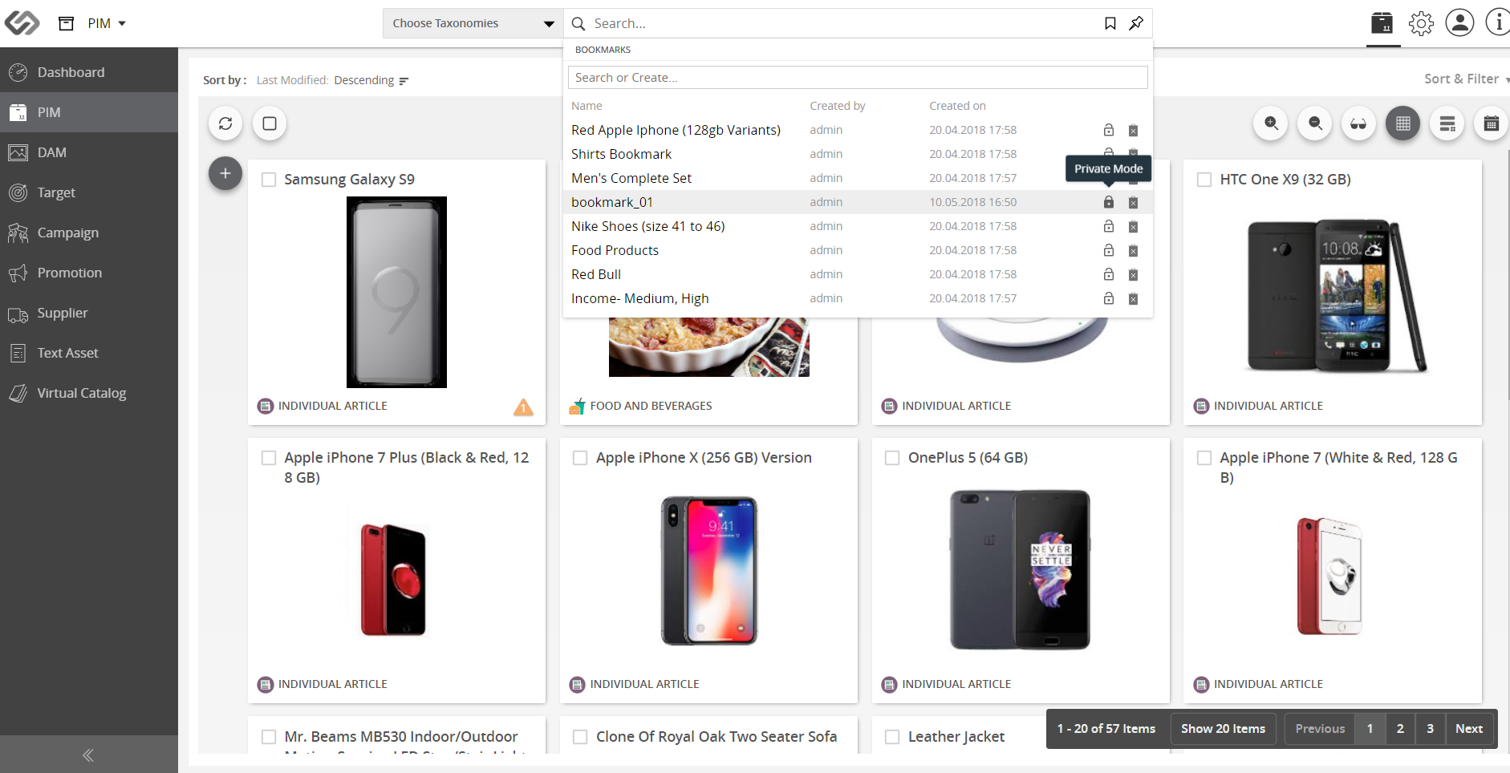
Task: Click the calendar view icon
Action: coord(1492,123)
